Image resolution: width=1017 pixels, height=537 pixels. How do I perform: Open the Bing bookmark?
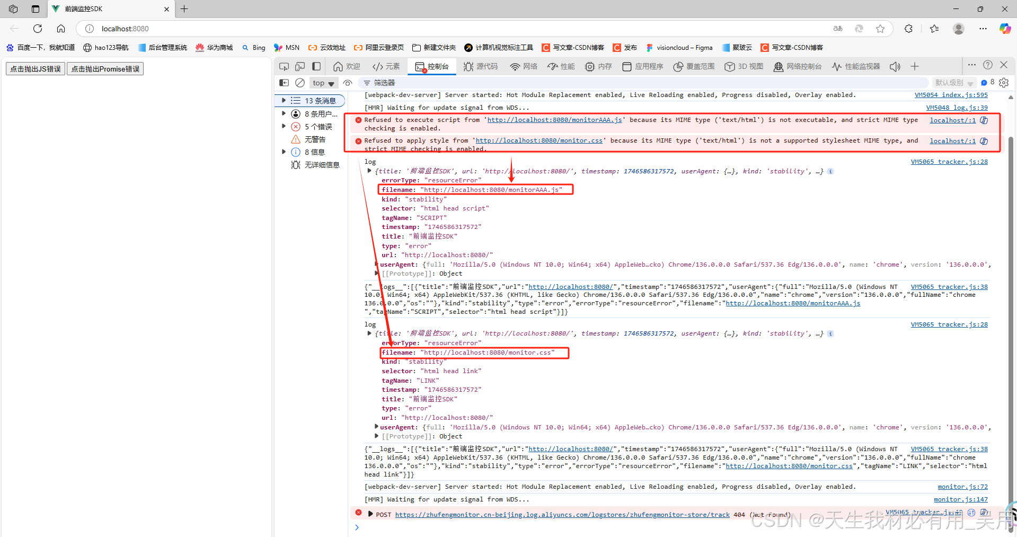click(254, 48)
